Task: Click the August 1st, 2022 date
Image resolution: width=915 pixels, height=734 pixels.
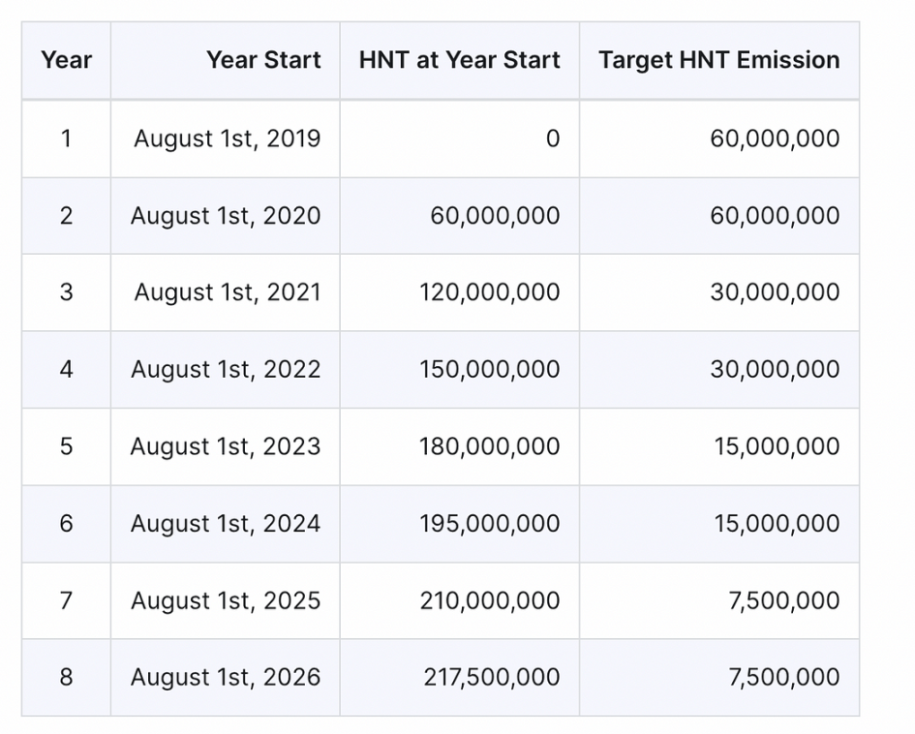Action: tap(226, 369)
